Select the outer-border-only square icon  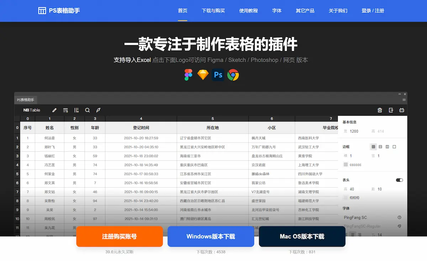[394, 147]
